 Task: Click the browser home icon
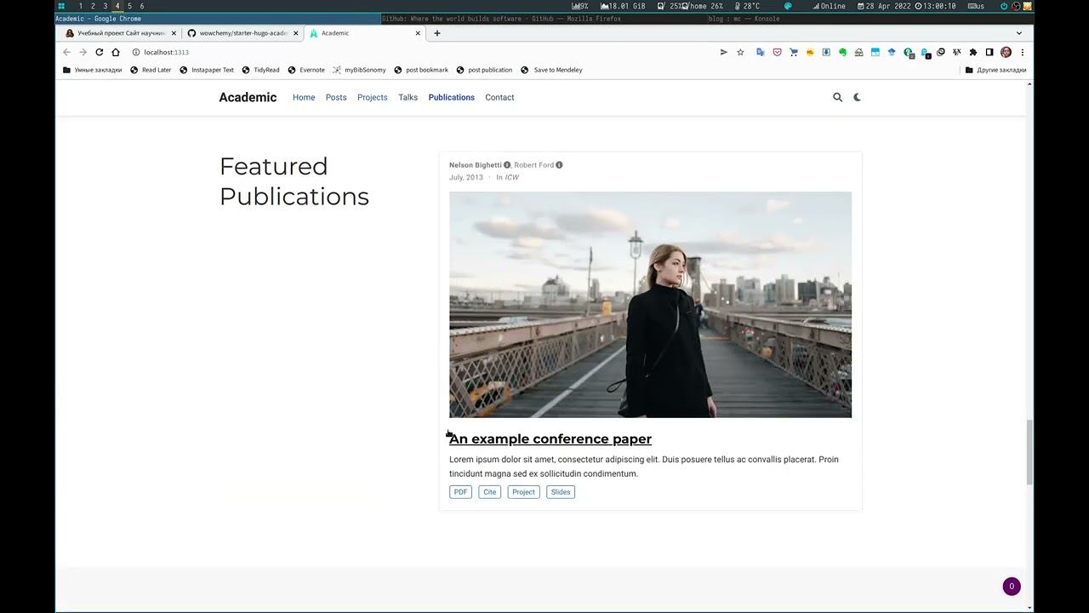pos(116,52)
